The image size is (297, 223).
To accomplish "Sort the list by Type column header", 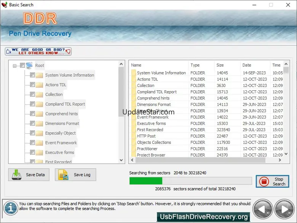I will (x=201, y=65).
